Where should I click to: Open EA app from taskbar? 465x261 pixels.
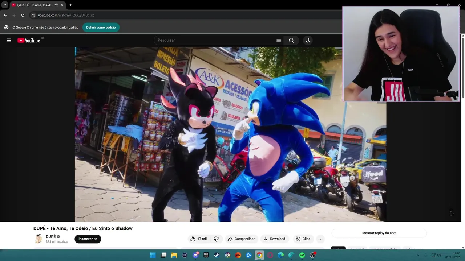[238, 255]
